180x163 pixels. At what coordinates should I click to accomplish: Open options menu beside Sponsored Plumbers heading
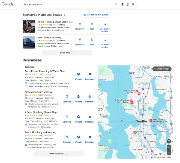coord(64,15)
